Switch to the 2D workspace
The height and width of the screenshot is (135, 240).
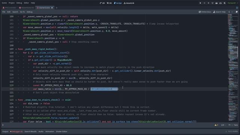click(102, 3)
